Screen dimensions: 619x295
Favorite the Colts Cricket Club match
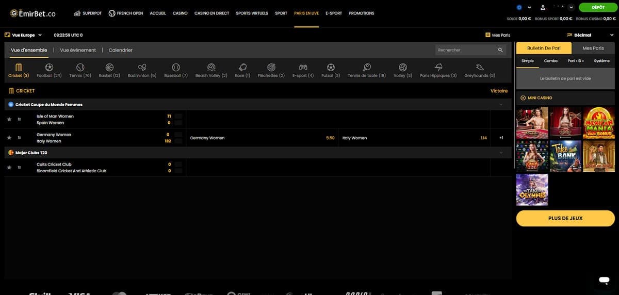(9, 168)
